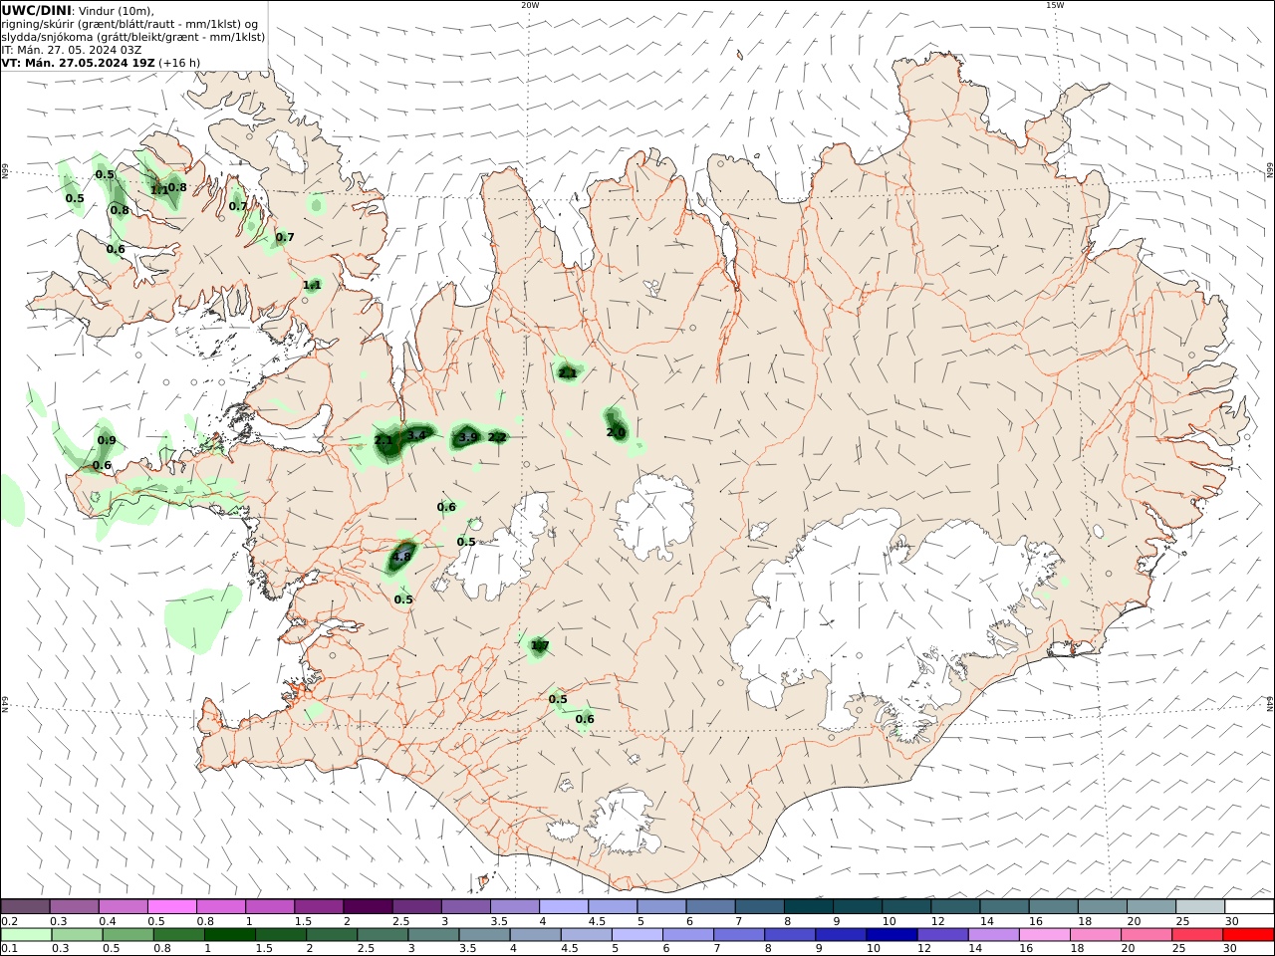Select the 0.9 value off the west coast
Image resolution: width=1275 pixels, height=956 pixels.
107,441
